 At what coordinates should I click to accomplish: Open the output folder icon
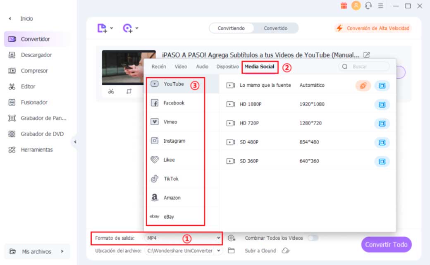[232, 251]
